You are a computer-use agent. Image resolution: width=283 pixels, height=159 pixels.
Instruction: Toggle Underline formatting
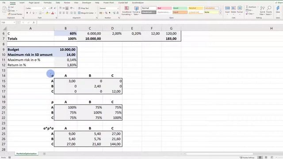click(34, 13)
